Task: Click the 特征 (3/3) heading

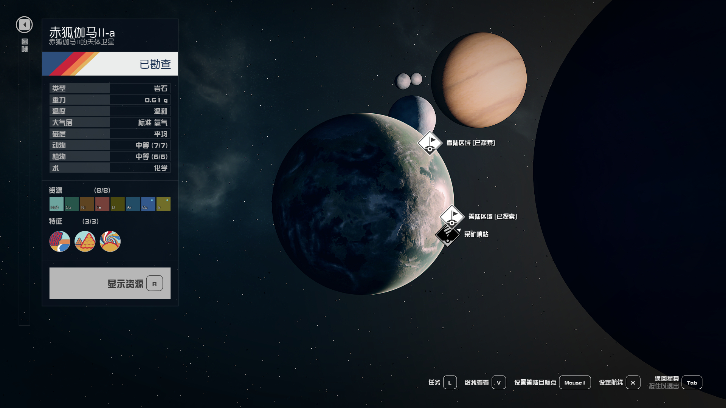Action: tap(74, 221)
